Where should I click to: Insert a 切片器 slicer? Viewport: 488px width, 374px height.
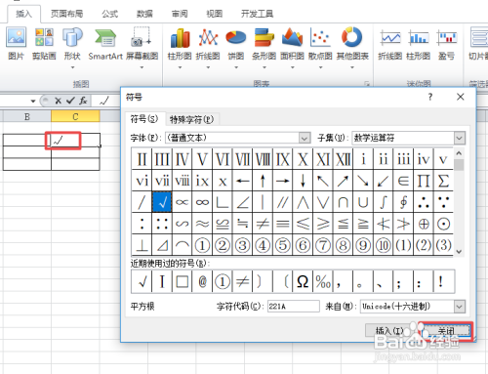click(478, 44)
